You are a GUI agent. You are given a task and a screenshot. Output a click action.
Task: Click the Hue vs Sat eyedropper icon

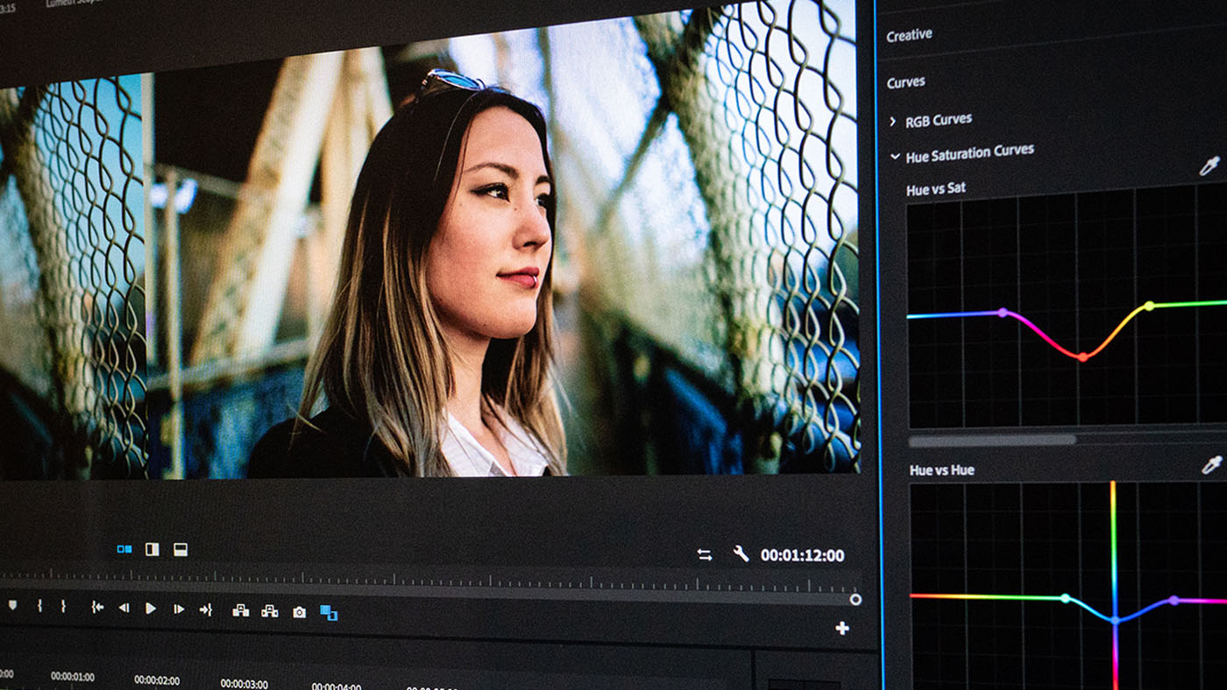tap(1209, 166)
